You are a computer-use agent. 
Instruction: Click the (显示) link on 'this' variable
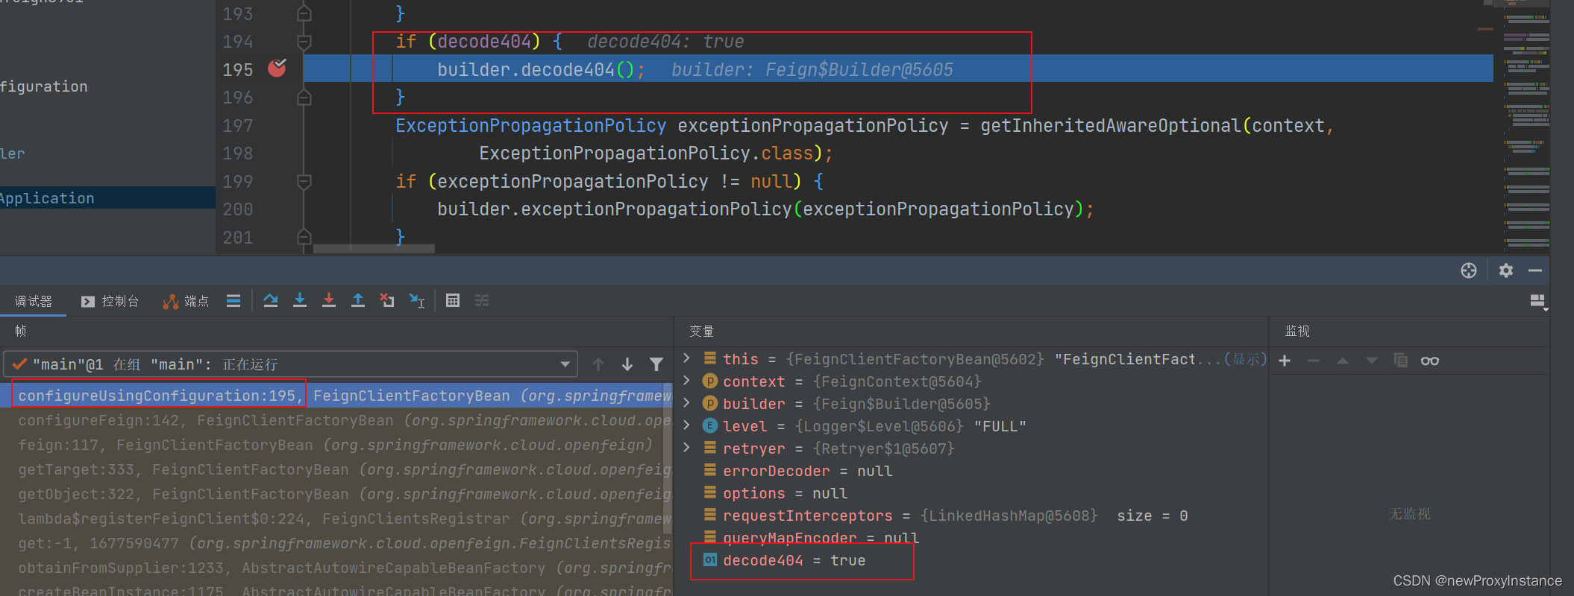(1245, 359)
